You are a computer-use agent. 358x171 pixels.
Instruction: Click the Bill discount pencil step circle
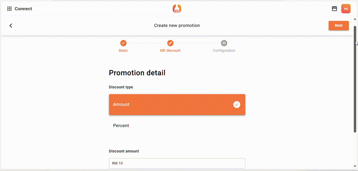(x=170, y=43)
